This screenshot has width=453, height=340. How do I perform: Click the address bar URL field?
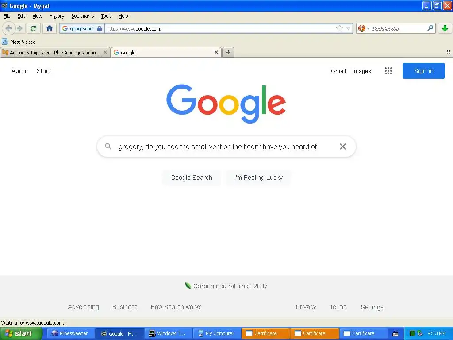[x=219, y=28]
